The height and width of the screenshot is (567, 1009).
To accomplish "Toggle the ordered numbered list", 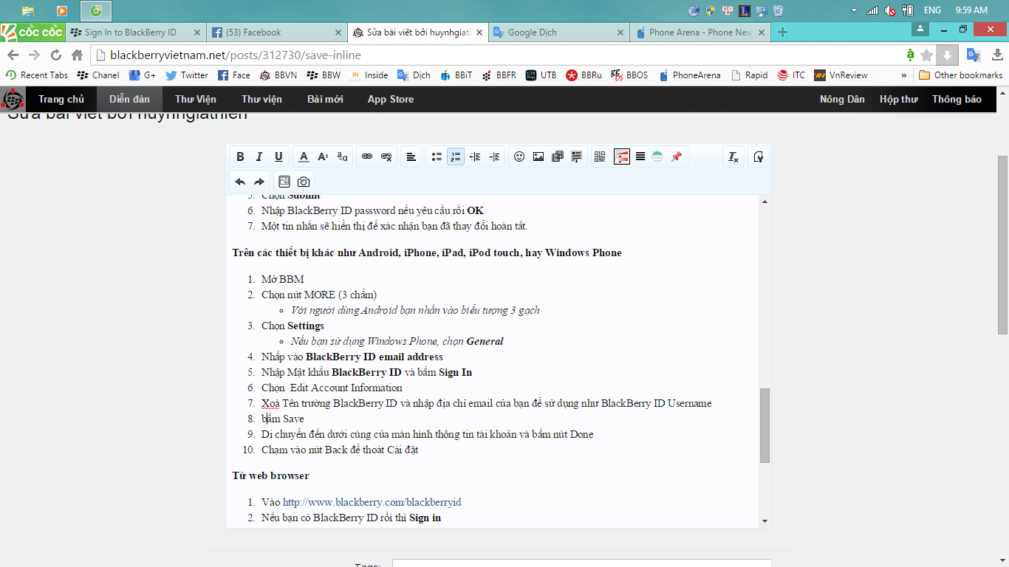I will tap(456, 157).
